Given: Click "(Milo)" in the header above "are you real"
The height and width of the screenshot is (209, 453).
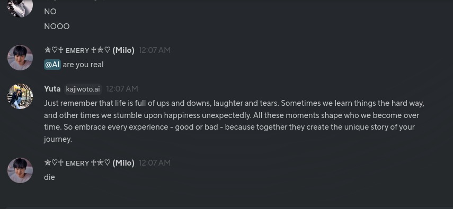Looking at the screenshot, I should [123, 50].
